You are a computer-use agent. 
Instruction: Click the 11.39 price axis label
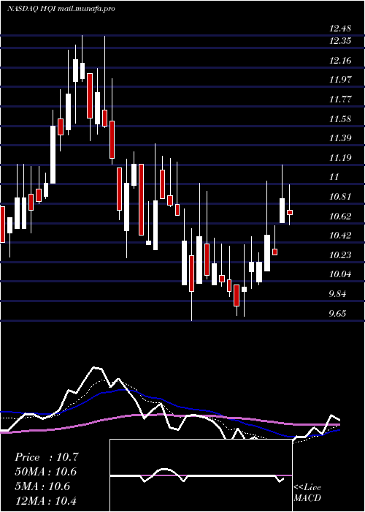tap(340, 138)
